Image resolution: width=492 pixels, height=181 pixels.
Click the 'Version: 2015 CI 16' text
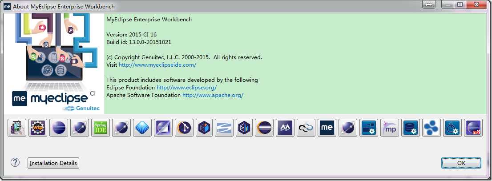132,35
